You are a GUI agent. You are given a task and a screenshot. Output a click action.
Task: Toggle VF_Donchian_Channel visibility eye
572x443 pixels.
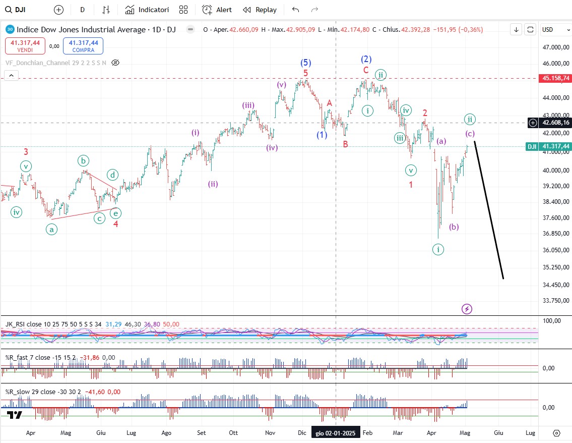click(115, 63)
